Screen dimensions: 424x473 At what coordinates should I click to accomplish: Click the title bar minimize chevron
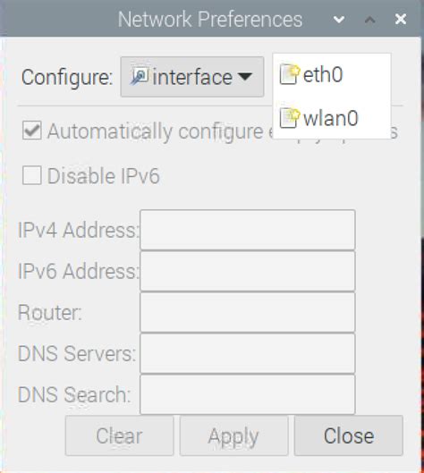coord(339,20)
